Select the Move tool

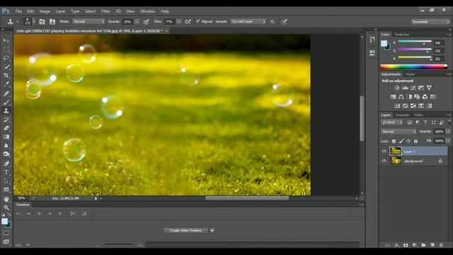tap(6, 41)
